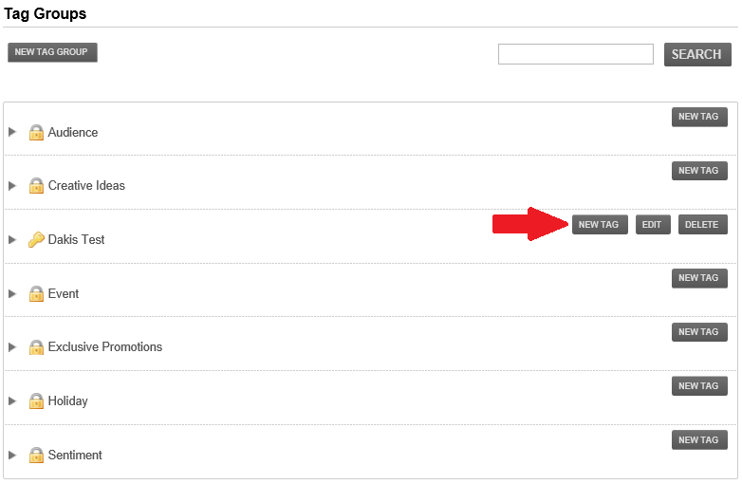This screenshot has height=484, width=742.
Task: Create a new tag group
Action: [52, 52]
